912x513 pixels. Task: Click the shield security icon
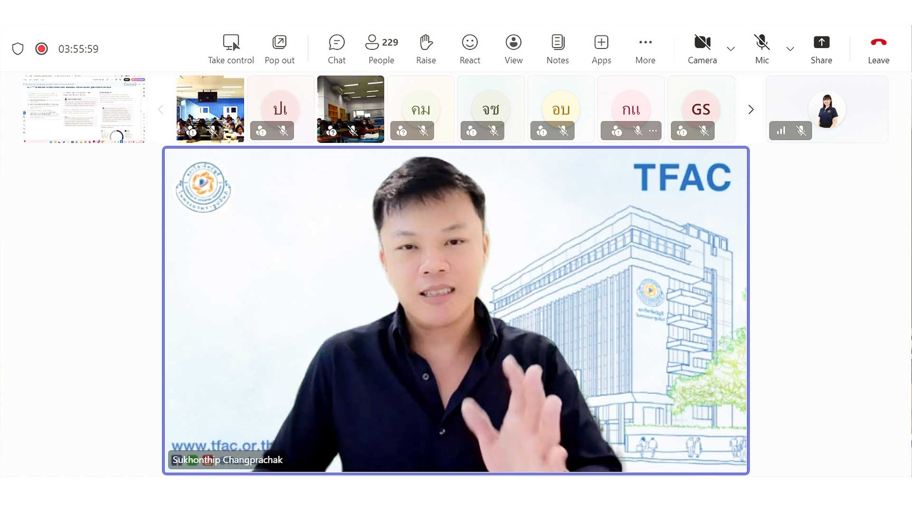(x=18, y=48)
